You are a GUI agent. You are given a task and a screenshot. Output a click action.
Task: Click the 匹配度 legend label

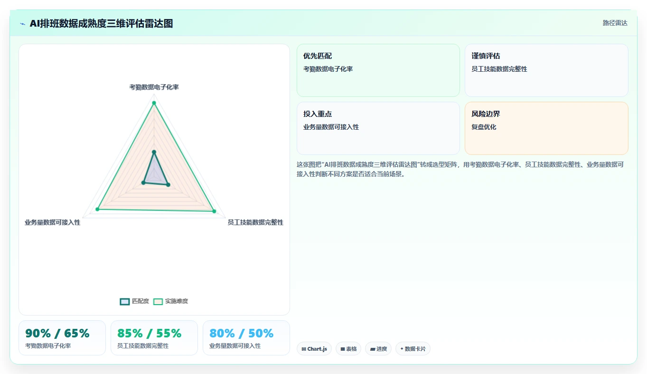pyautogui.click(x=141, y=301)
